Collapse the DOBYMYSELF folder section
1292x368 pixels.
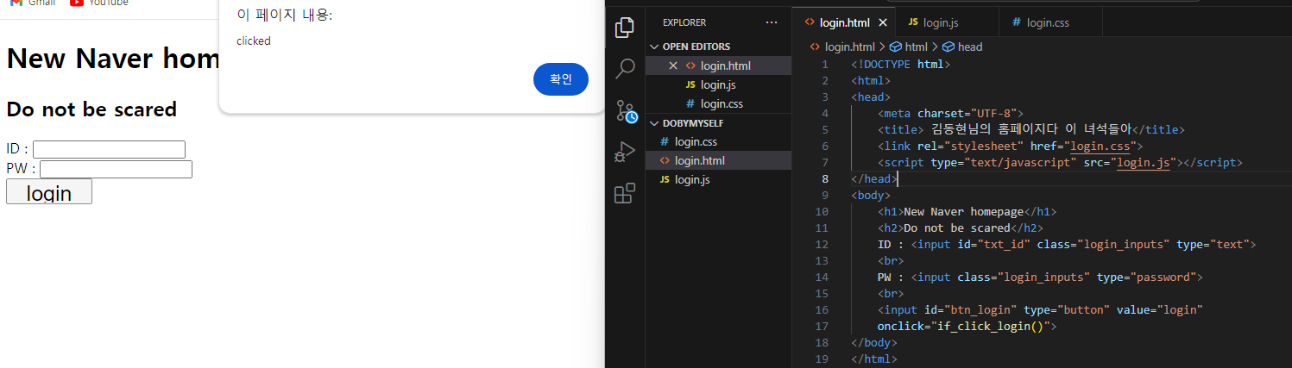(x=719, y=123)
